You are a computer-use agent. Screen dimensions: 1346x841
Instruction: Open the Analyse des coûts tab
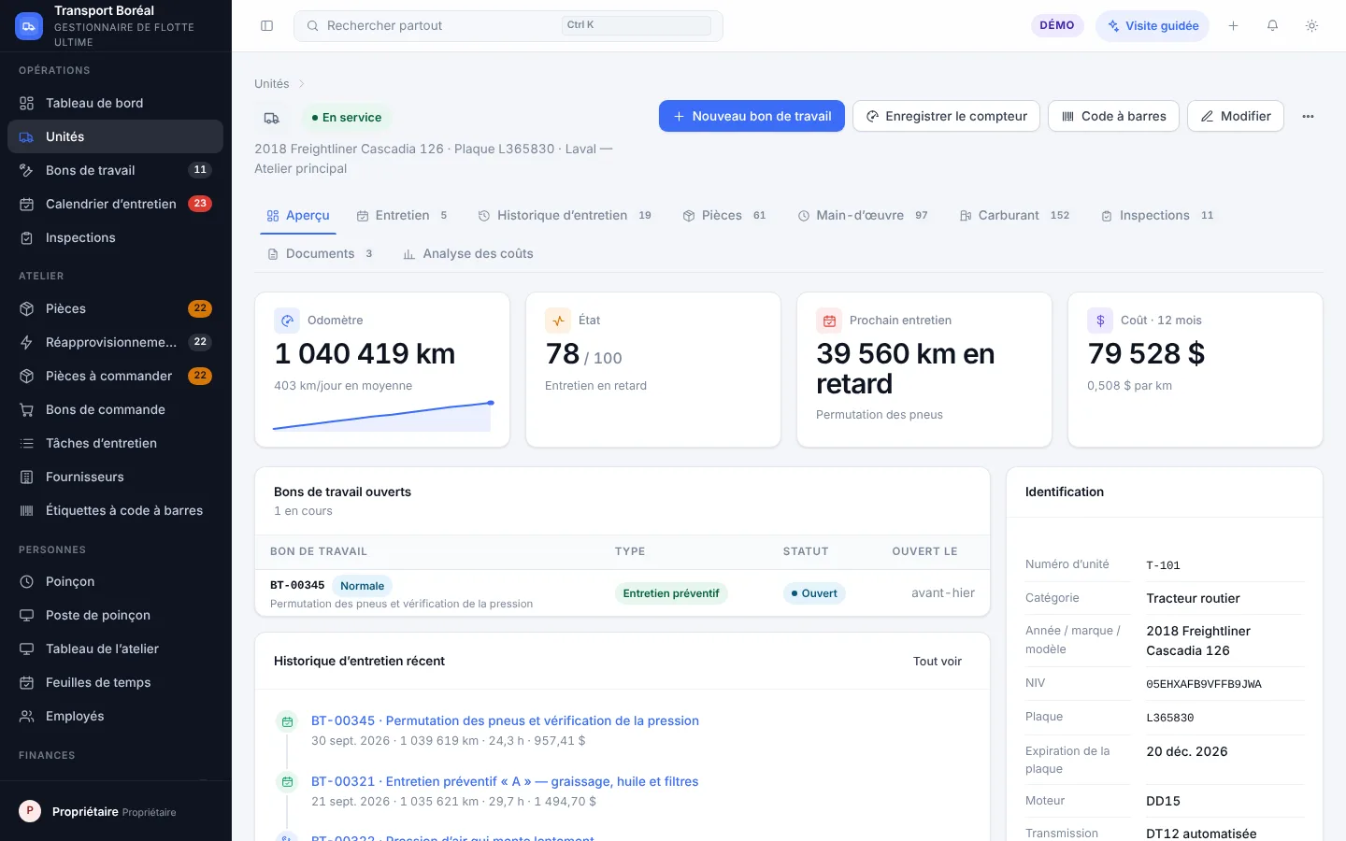[467, 254]
